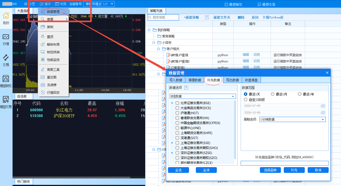Click the 补充 button

[x=294, y=170]
